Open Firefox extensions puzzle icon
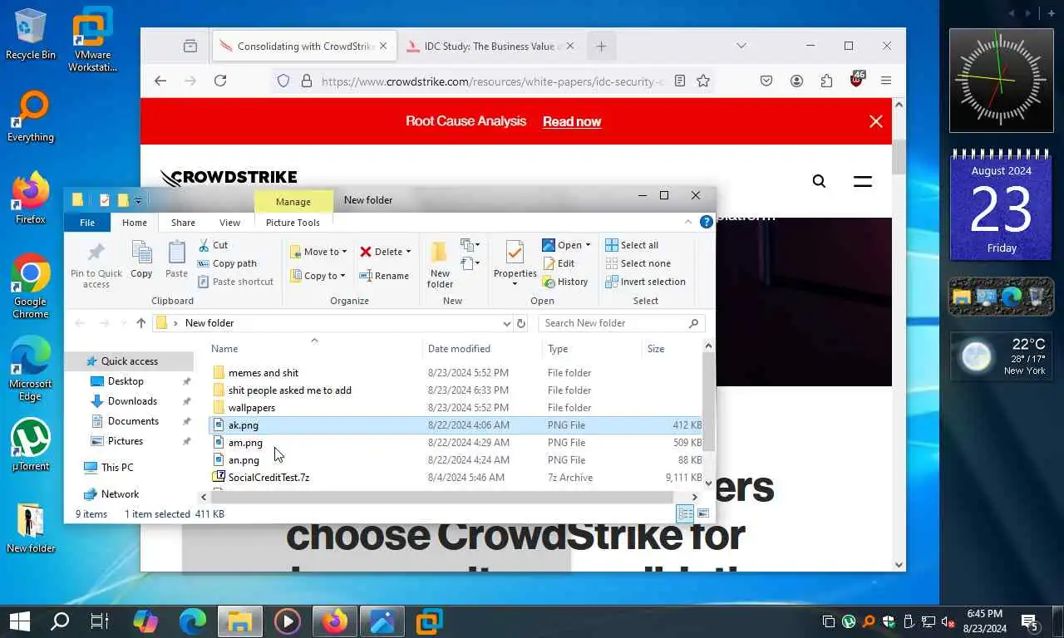The width and height of the screenshot is (1064, 638). pyautogui.click(x=826, y=81)
